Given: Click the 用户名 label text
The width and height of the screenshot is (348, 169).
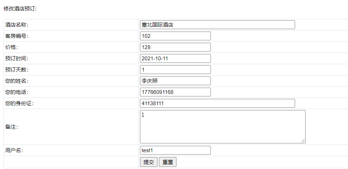Looking at the screenshot, I should [14, 150].
